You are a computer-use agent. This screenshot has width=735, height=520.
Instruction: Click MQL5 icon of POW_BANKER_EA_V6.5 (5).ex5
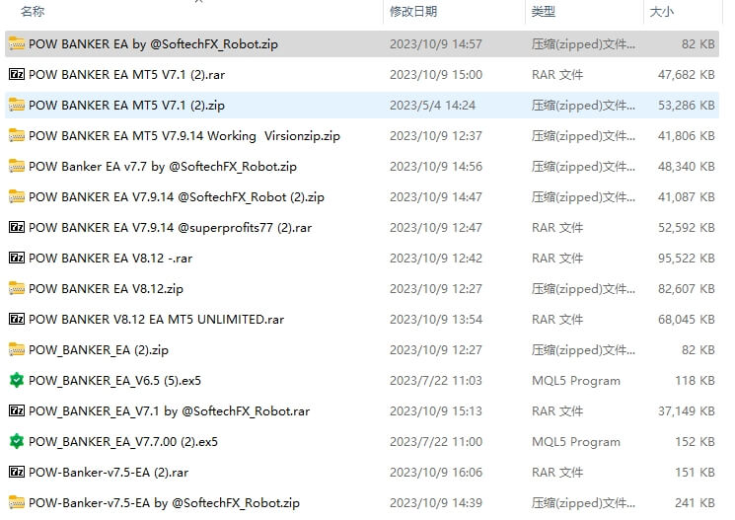17,380
